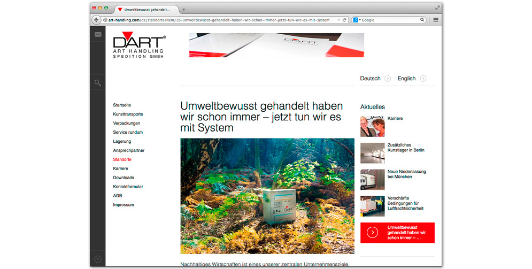This screenshot has width=532, height=269.
Task: Open the Zusätzliches Kunstlager in Berlin article
Action: [x=406, y=148]
